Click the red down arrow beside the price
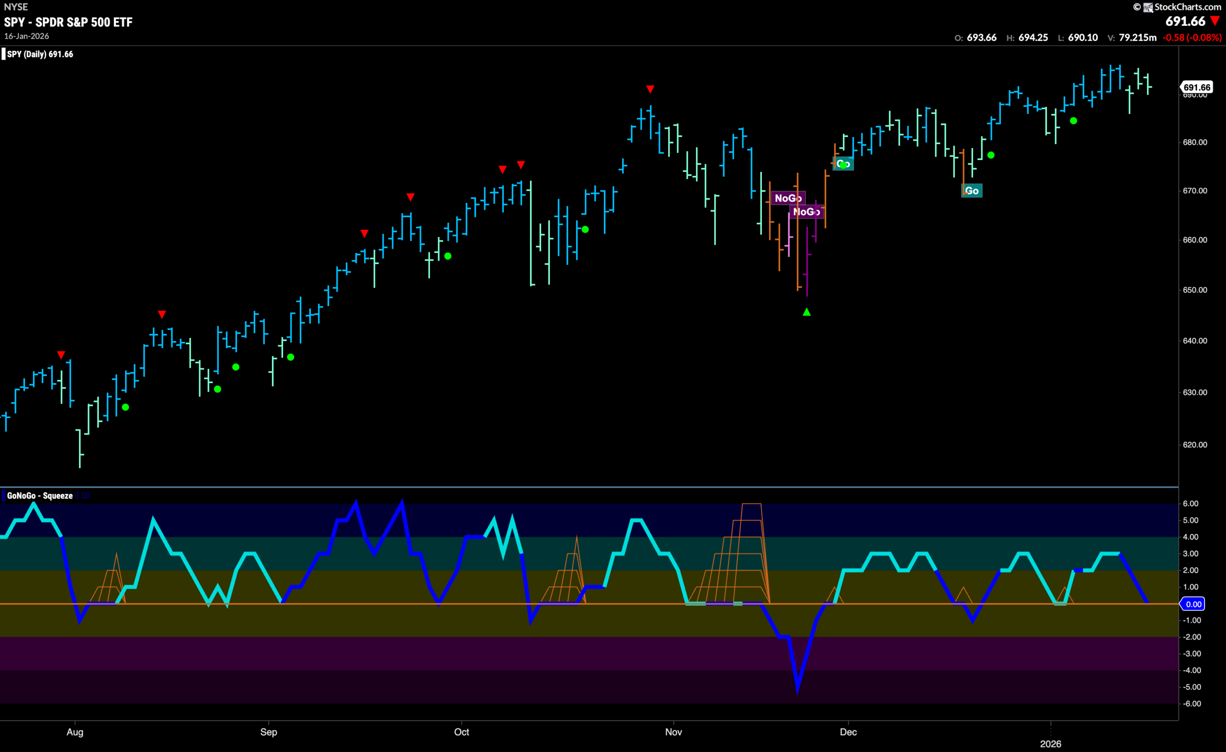Image resolution: width=1226 pixels, height=752 pixels. click(1215, 21)
